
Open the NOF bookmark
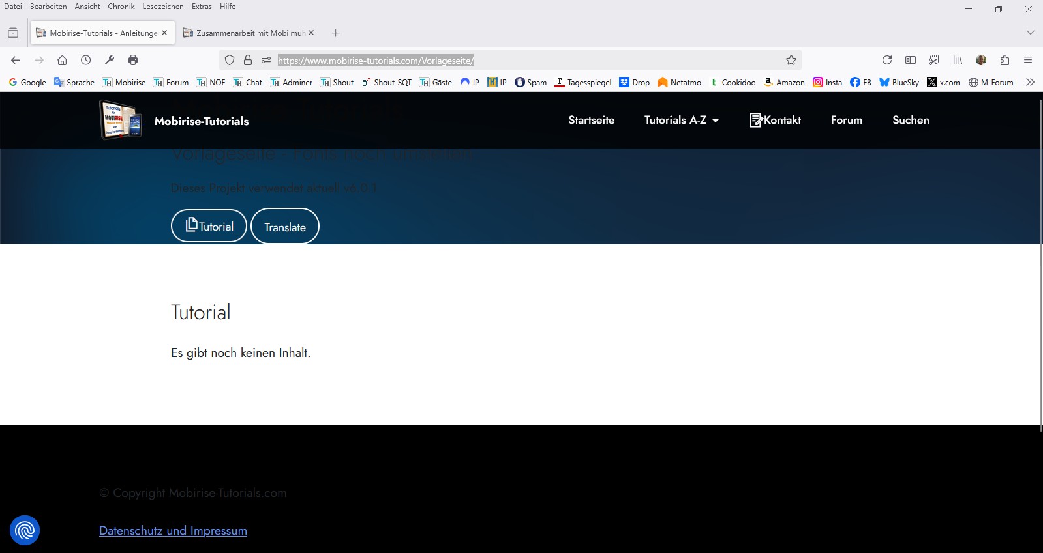click(211, 82)
